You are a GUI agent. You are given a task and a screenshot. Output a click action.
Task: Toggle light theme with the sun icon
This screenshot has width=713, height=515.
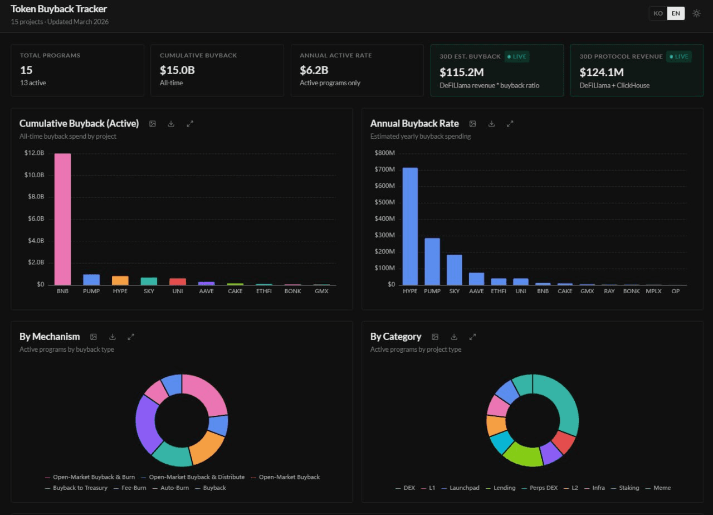(696, 13)
